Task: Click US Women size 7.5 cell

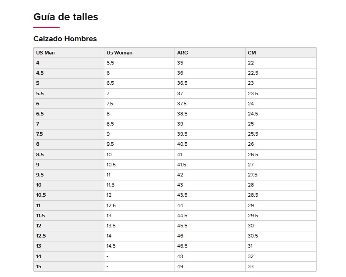Action: click(x=110, y=104)
